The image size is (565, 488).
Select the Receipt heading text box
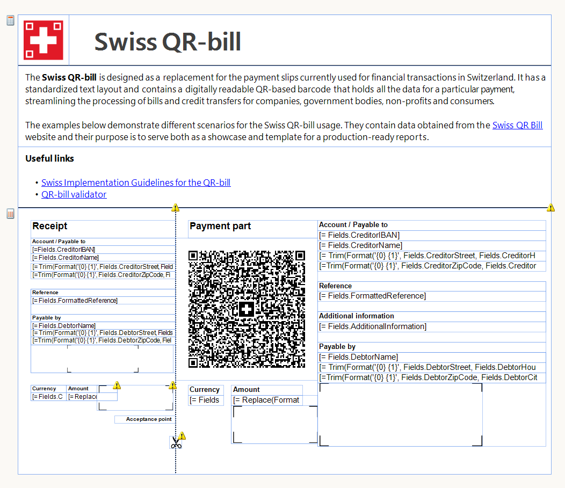coord(103,229)
